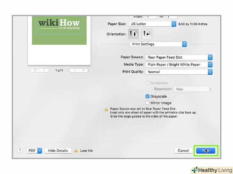
Task: Open the Media Type dropdown
Action: point(179,64)
